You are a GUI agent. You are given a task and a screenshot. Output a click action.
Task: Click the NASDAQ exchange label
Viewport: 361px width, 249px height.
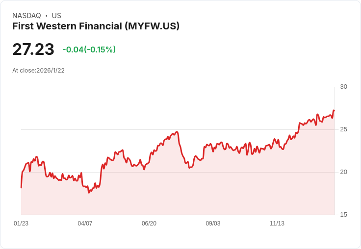click(26, 16)
